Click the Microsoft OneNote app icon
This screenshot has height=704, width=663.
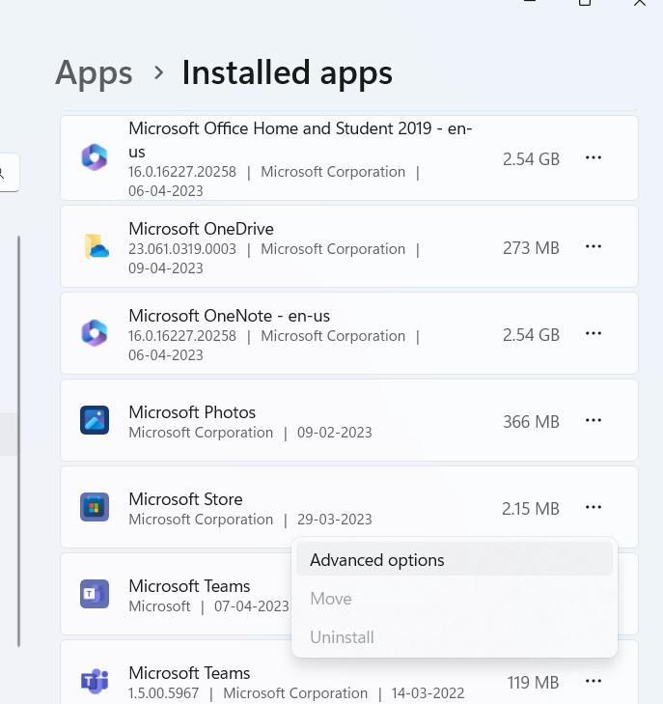(x=95, y=333)
